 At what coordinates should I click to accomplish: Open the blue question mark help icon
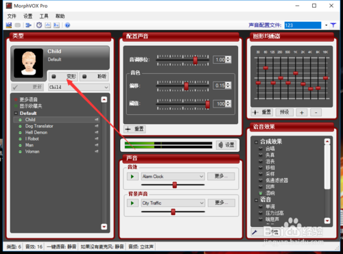coord(67,25)
